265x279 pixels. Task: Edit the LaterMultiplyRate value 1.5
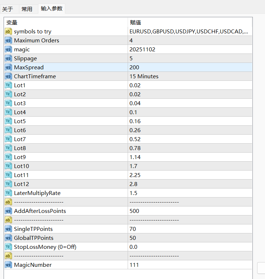(190, 193)
